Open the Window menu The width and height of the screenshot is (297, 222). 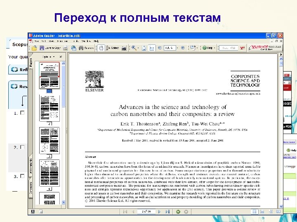(86, 41)
